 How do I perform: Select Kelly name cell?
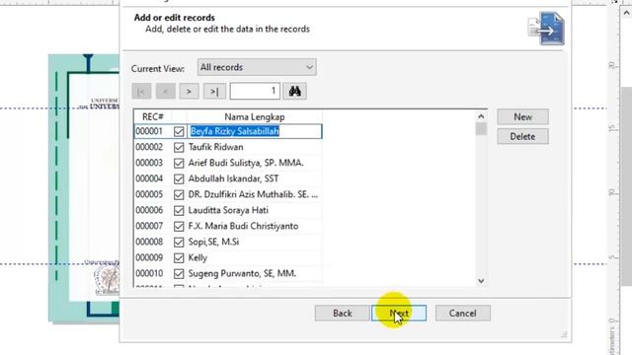[255, 257]
